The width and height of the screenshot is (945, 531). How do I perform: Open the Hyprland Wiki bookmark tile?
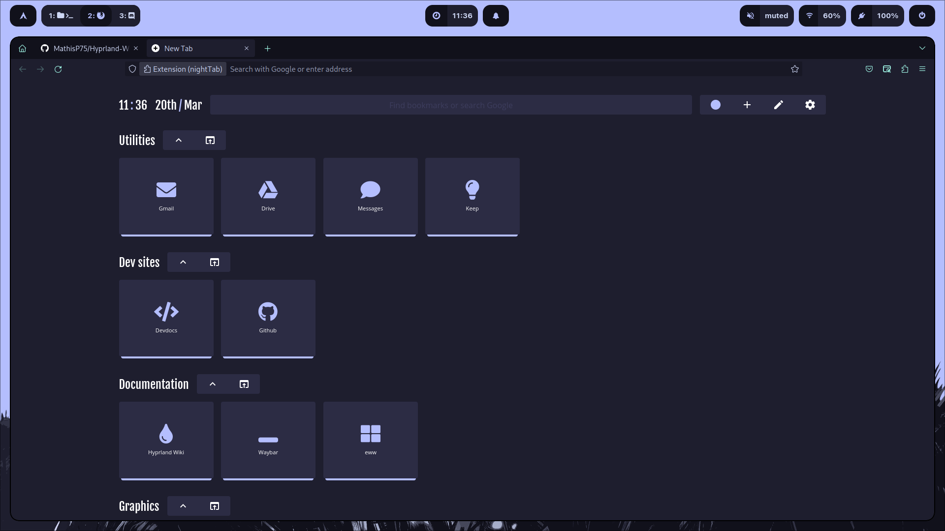coord(166,440)
